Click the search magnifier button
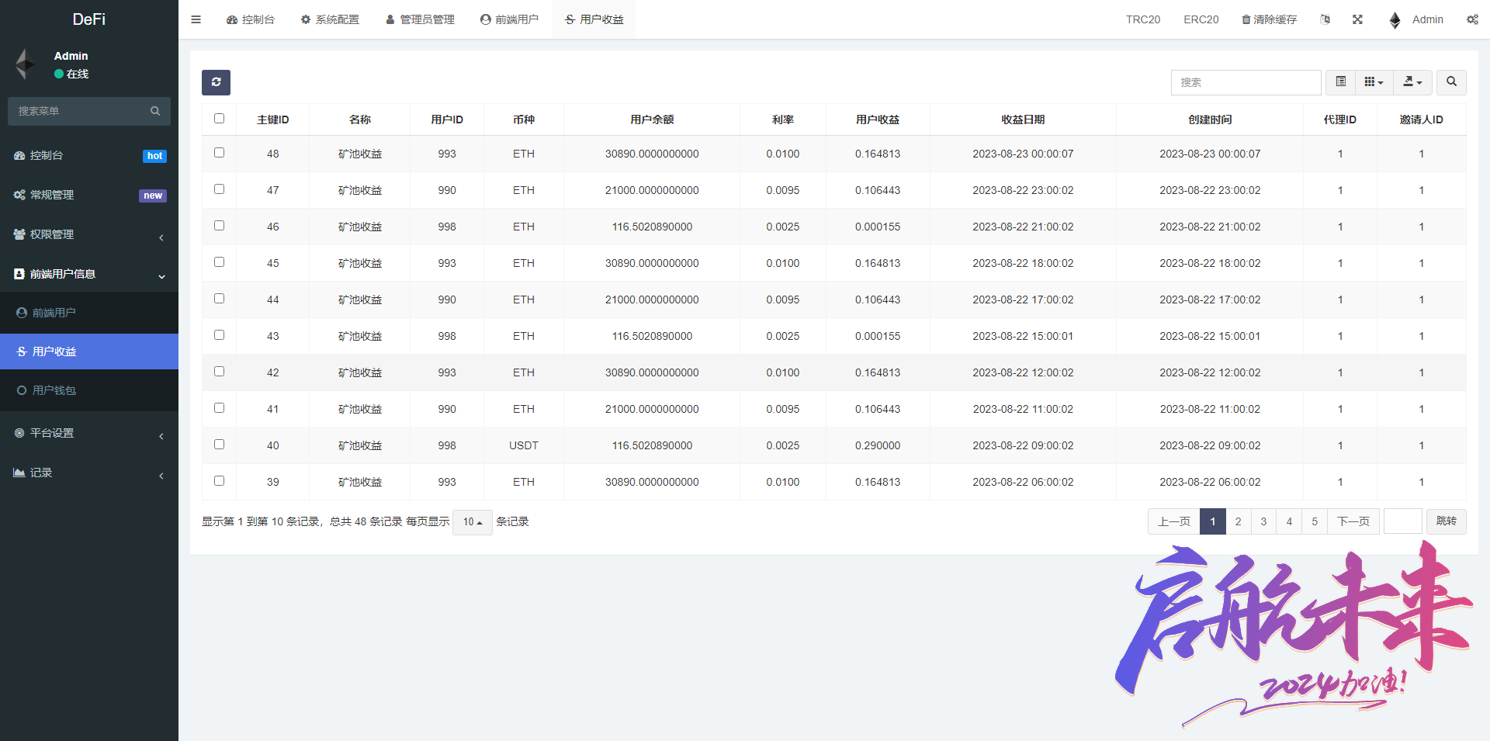Image resolution: width=1490 pixels, height=741 pixels. pyautogui.click(x=1451, y=82)
